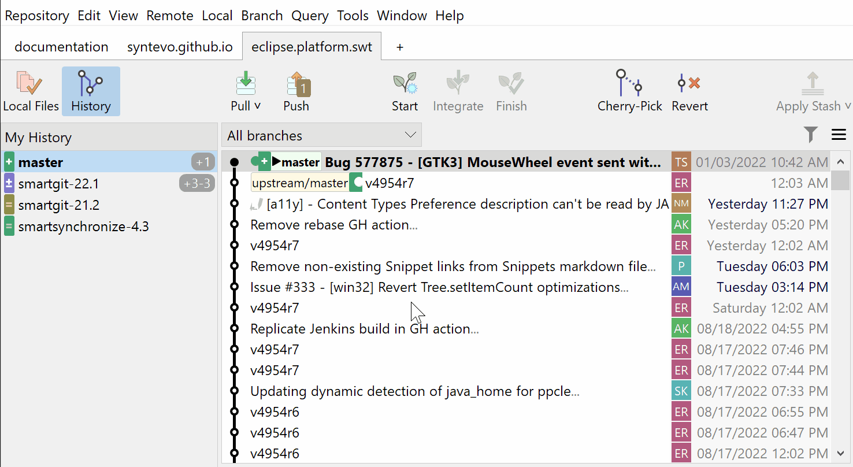
Task: Click the +3-3 badge on smartgit-22.1
Action: pos(196,184)
